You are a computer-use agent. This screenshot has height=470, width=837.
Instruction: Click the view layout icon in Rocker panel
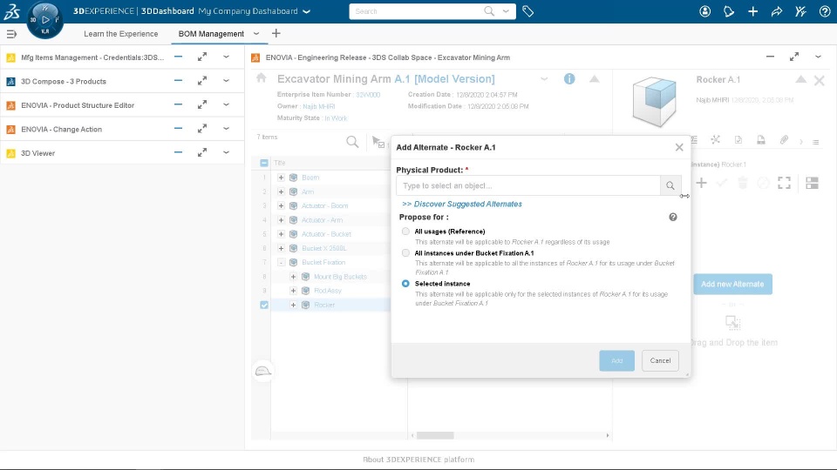[812, 183]
